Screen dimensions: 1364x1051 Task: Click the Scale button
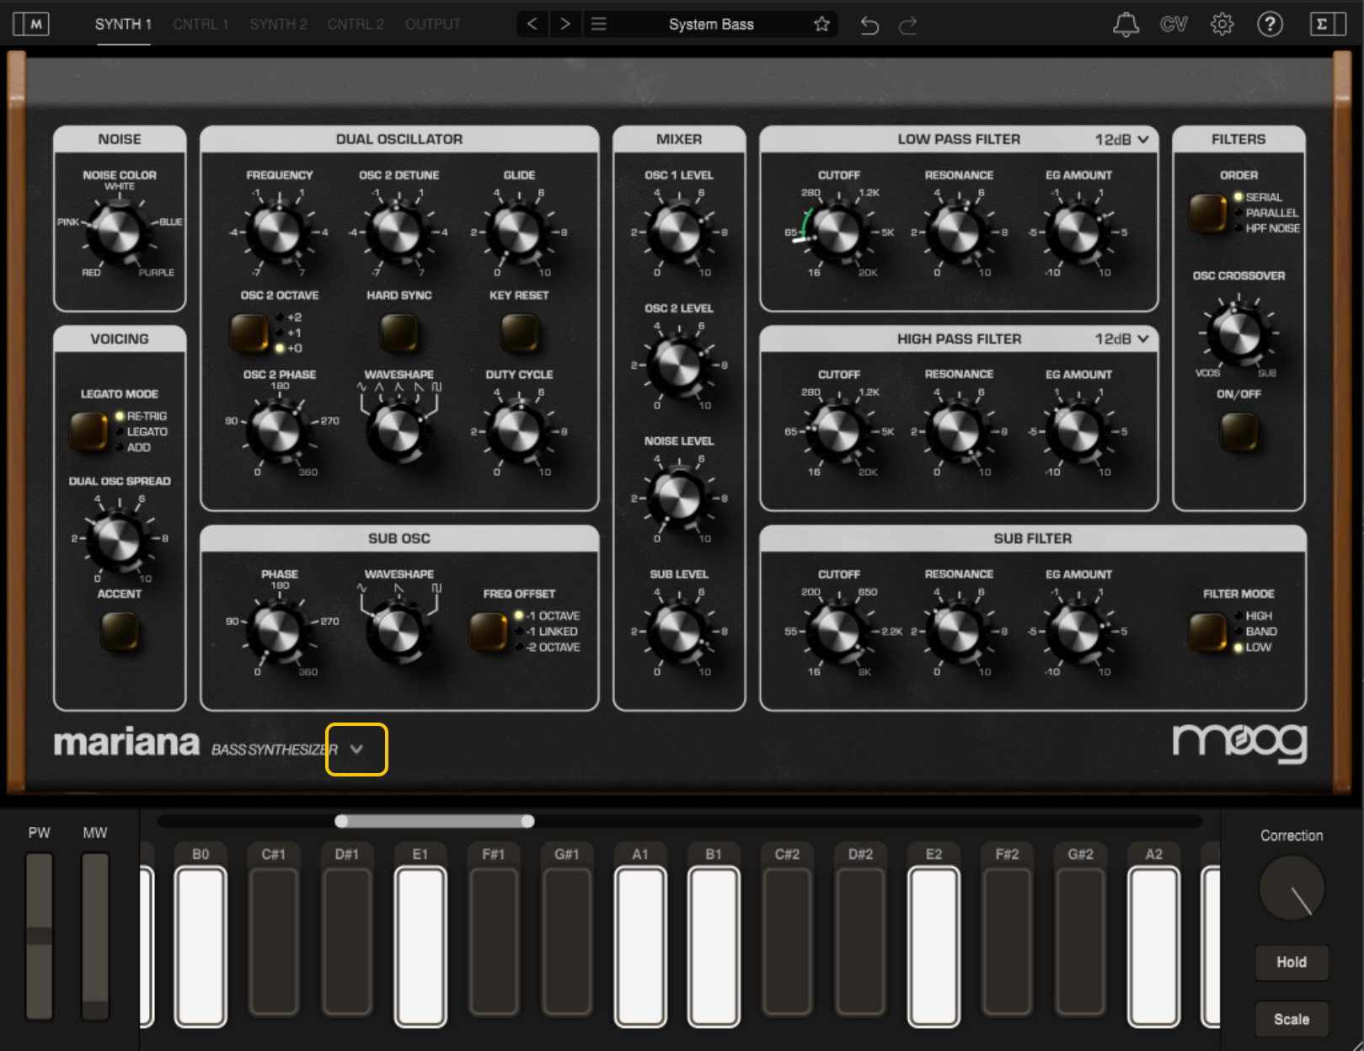coord(1292,1019)
